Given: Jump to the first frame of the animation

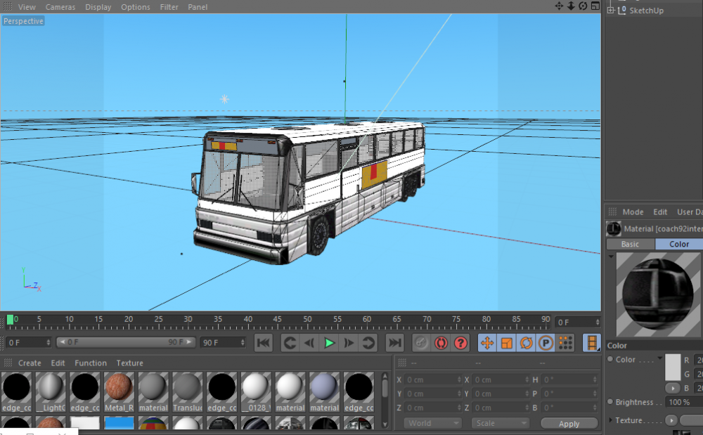Looking at the screenshot, I should 263,343.
